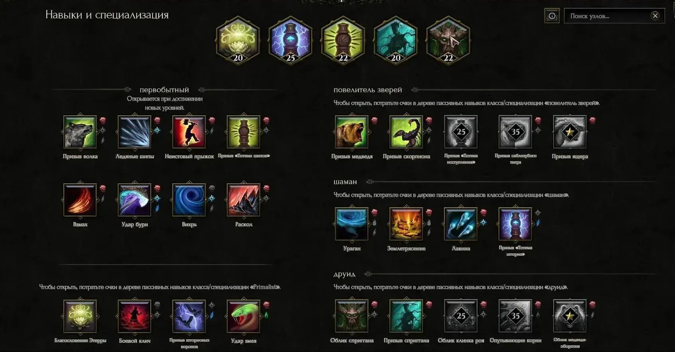Open the storm totem specialization slot, level 25
The image size is (675, 352).
pos(290,40)
